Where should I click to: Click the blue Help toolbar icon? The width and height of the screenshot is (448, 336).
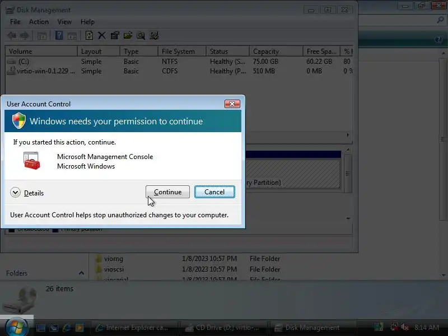click(59, 35)
